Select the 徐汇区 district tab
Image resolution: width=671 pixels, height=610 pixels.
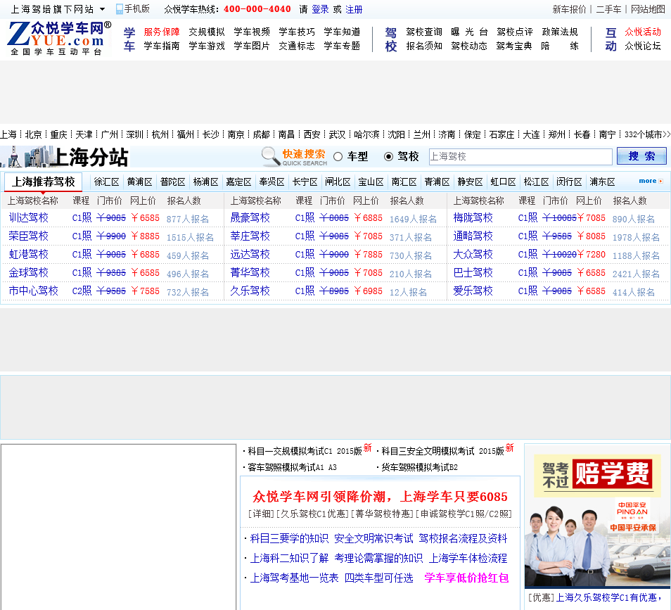106,182
